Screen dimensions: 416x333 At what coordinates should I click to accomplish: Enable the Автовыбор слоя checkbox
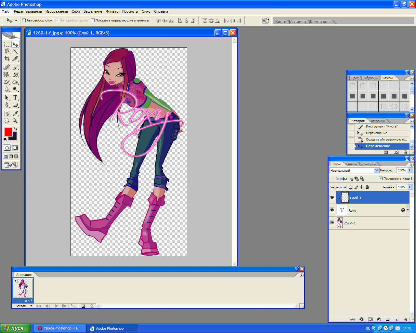click(x=24, y=20)
